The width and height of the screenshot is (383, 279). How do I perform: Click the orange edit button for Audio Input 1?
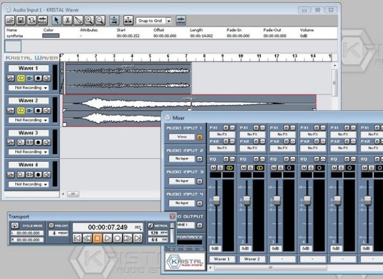(200, 137)
